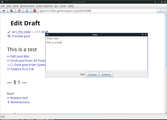Go to Home via house icon
The image size is (167, 120).
19,11
